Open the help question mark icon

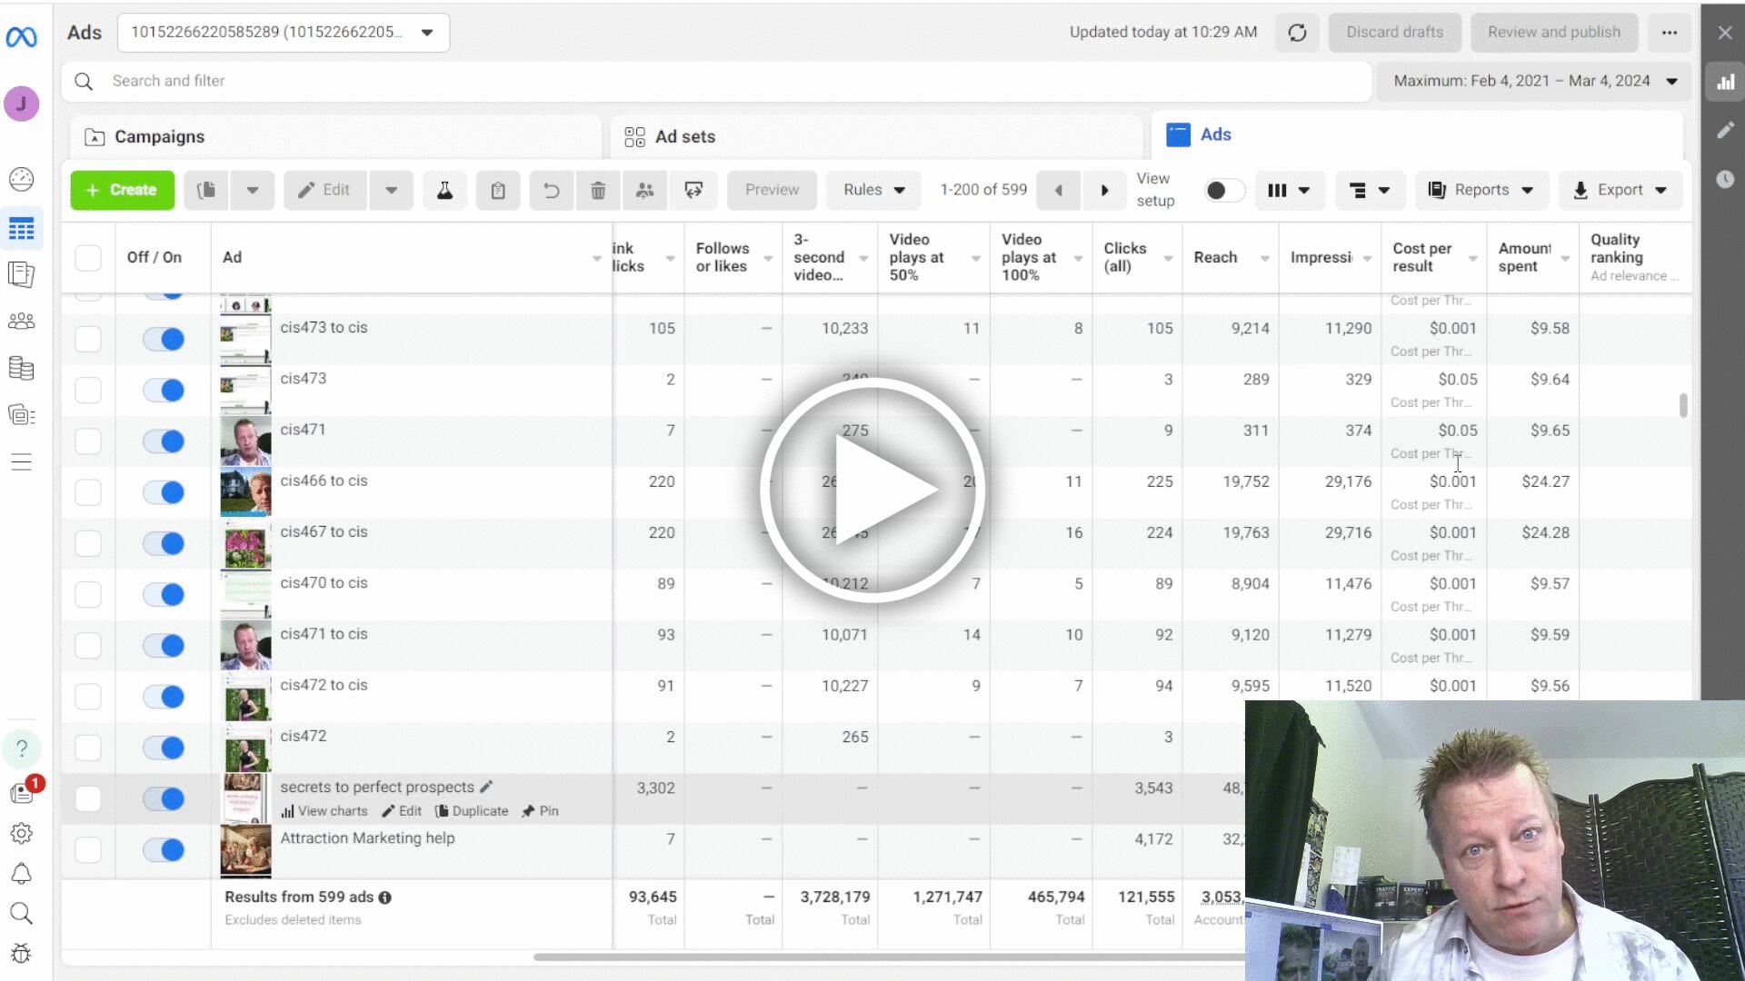(21, 748)
